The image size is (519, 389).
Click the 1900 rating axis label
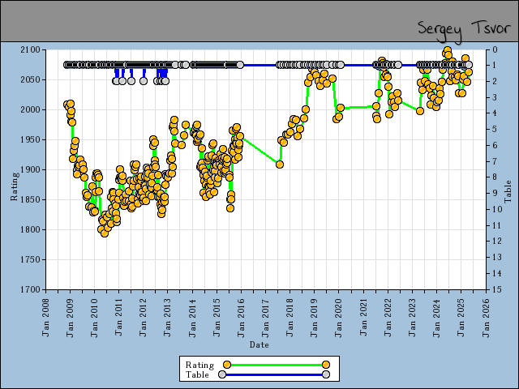tap(30, 169)
